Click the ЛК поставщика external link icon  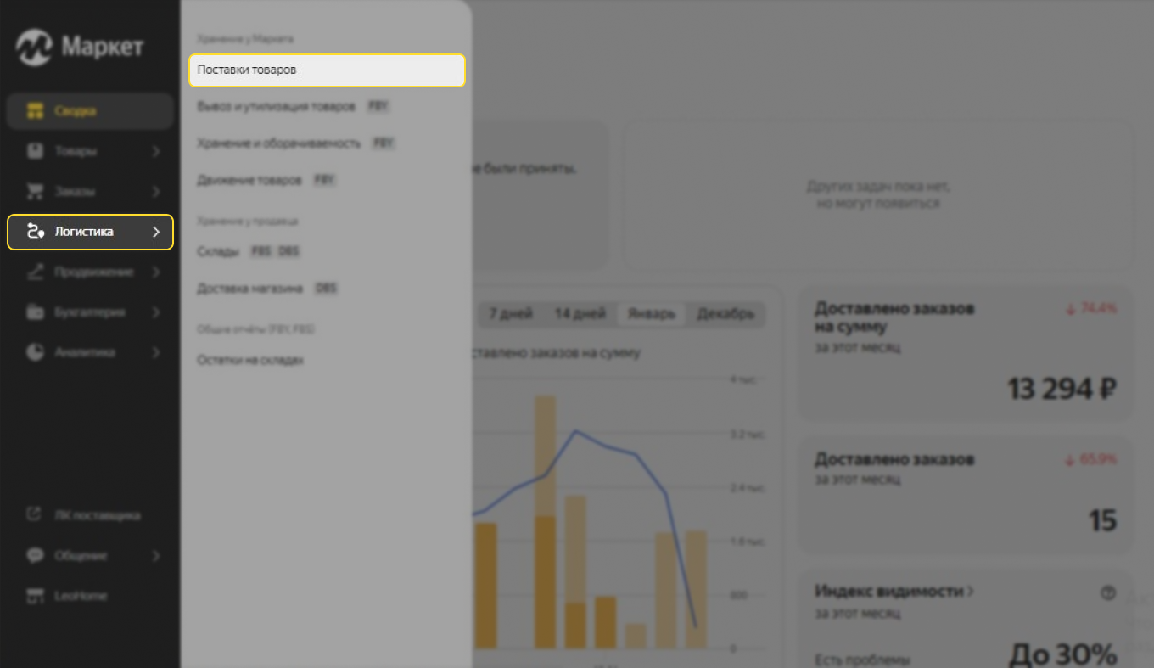[x=35, y=515]
